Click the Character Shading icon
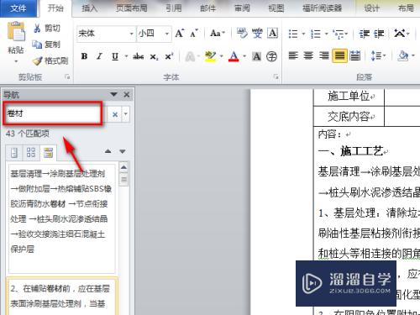 [x=256, y=56]
